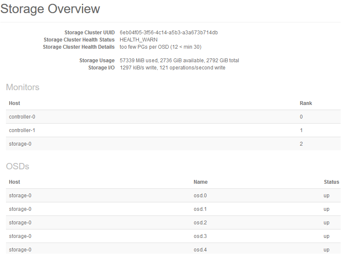Select the osd.0 row name
The image size is (341, 254).
[200, 196]
